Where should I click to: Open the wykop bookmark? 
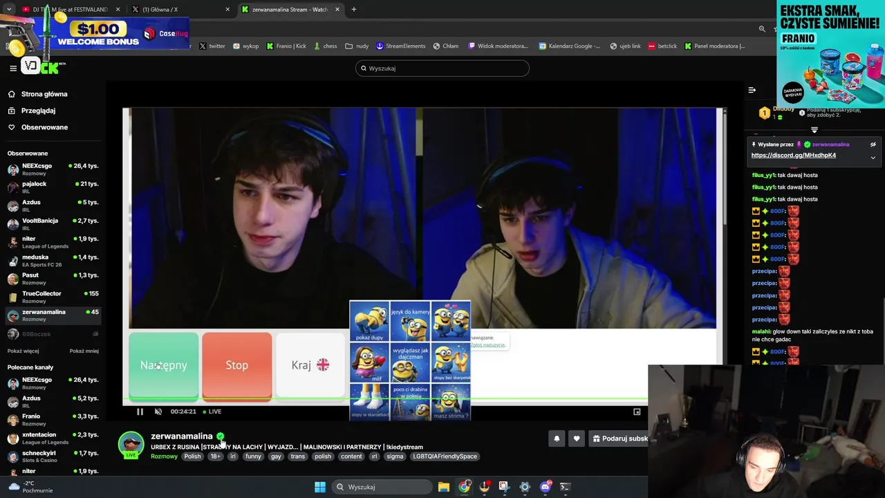point(245,46)
